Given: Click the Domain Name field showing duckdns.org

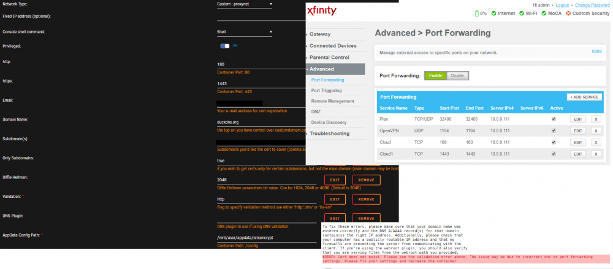Looking at the screenshot, I should click(261, 122).
